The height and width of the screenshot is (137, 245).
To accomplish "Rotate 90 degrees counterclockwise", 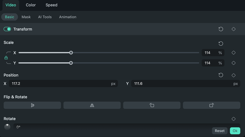I will tap(152, 105).
